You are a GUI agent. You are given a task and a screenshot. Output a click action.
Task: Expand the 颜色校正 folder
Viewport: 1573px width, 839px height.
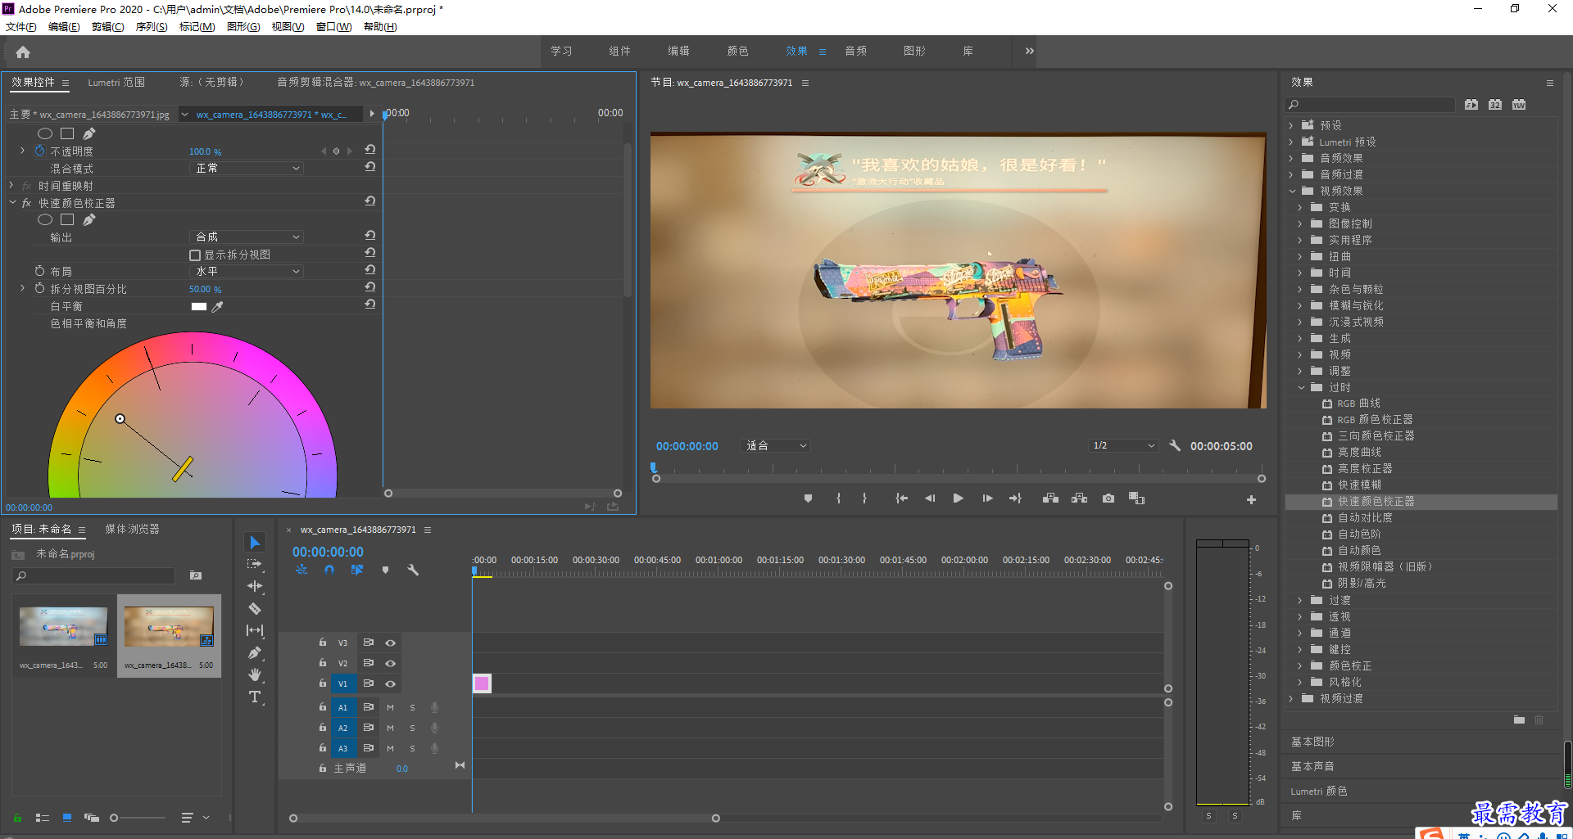point(1300,665)
